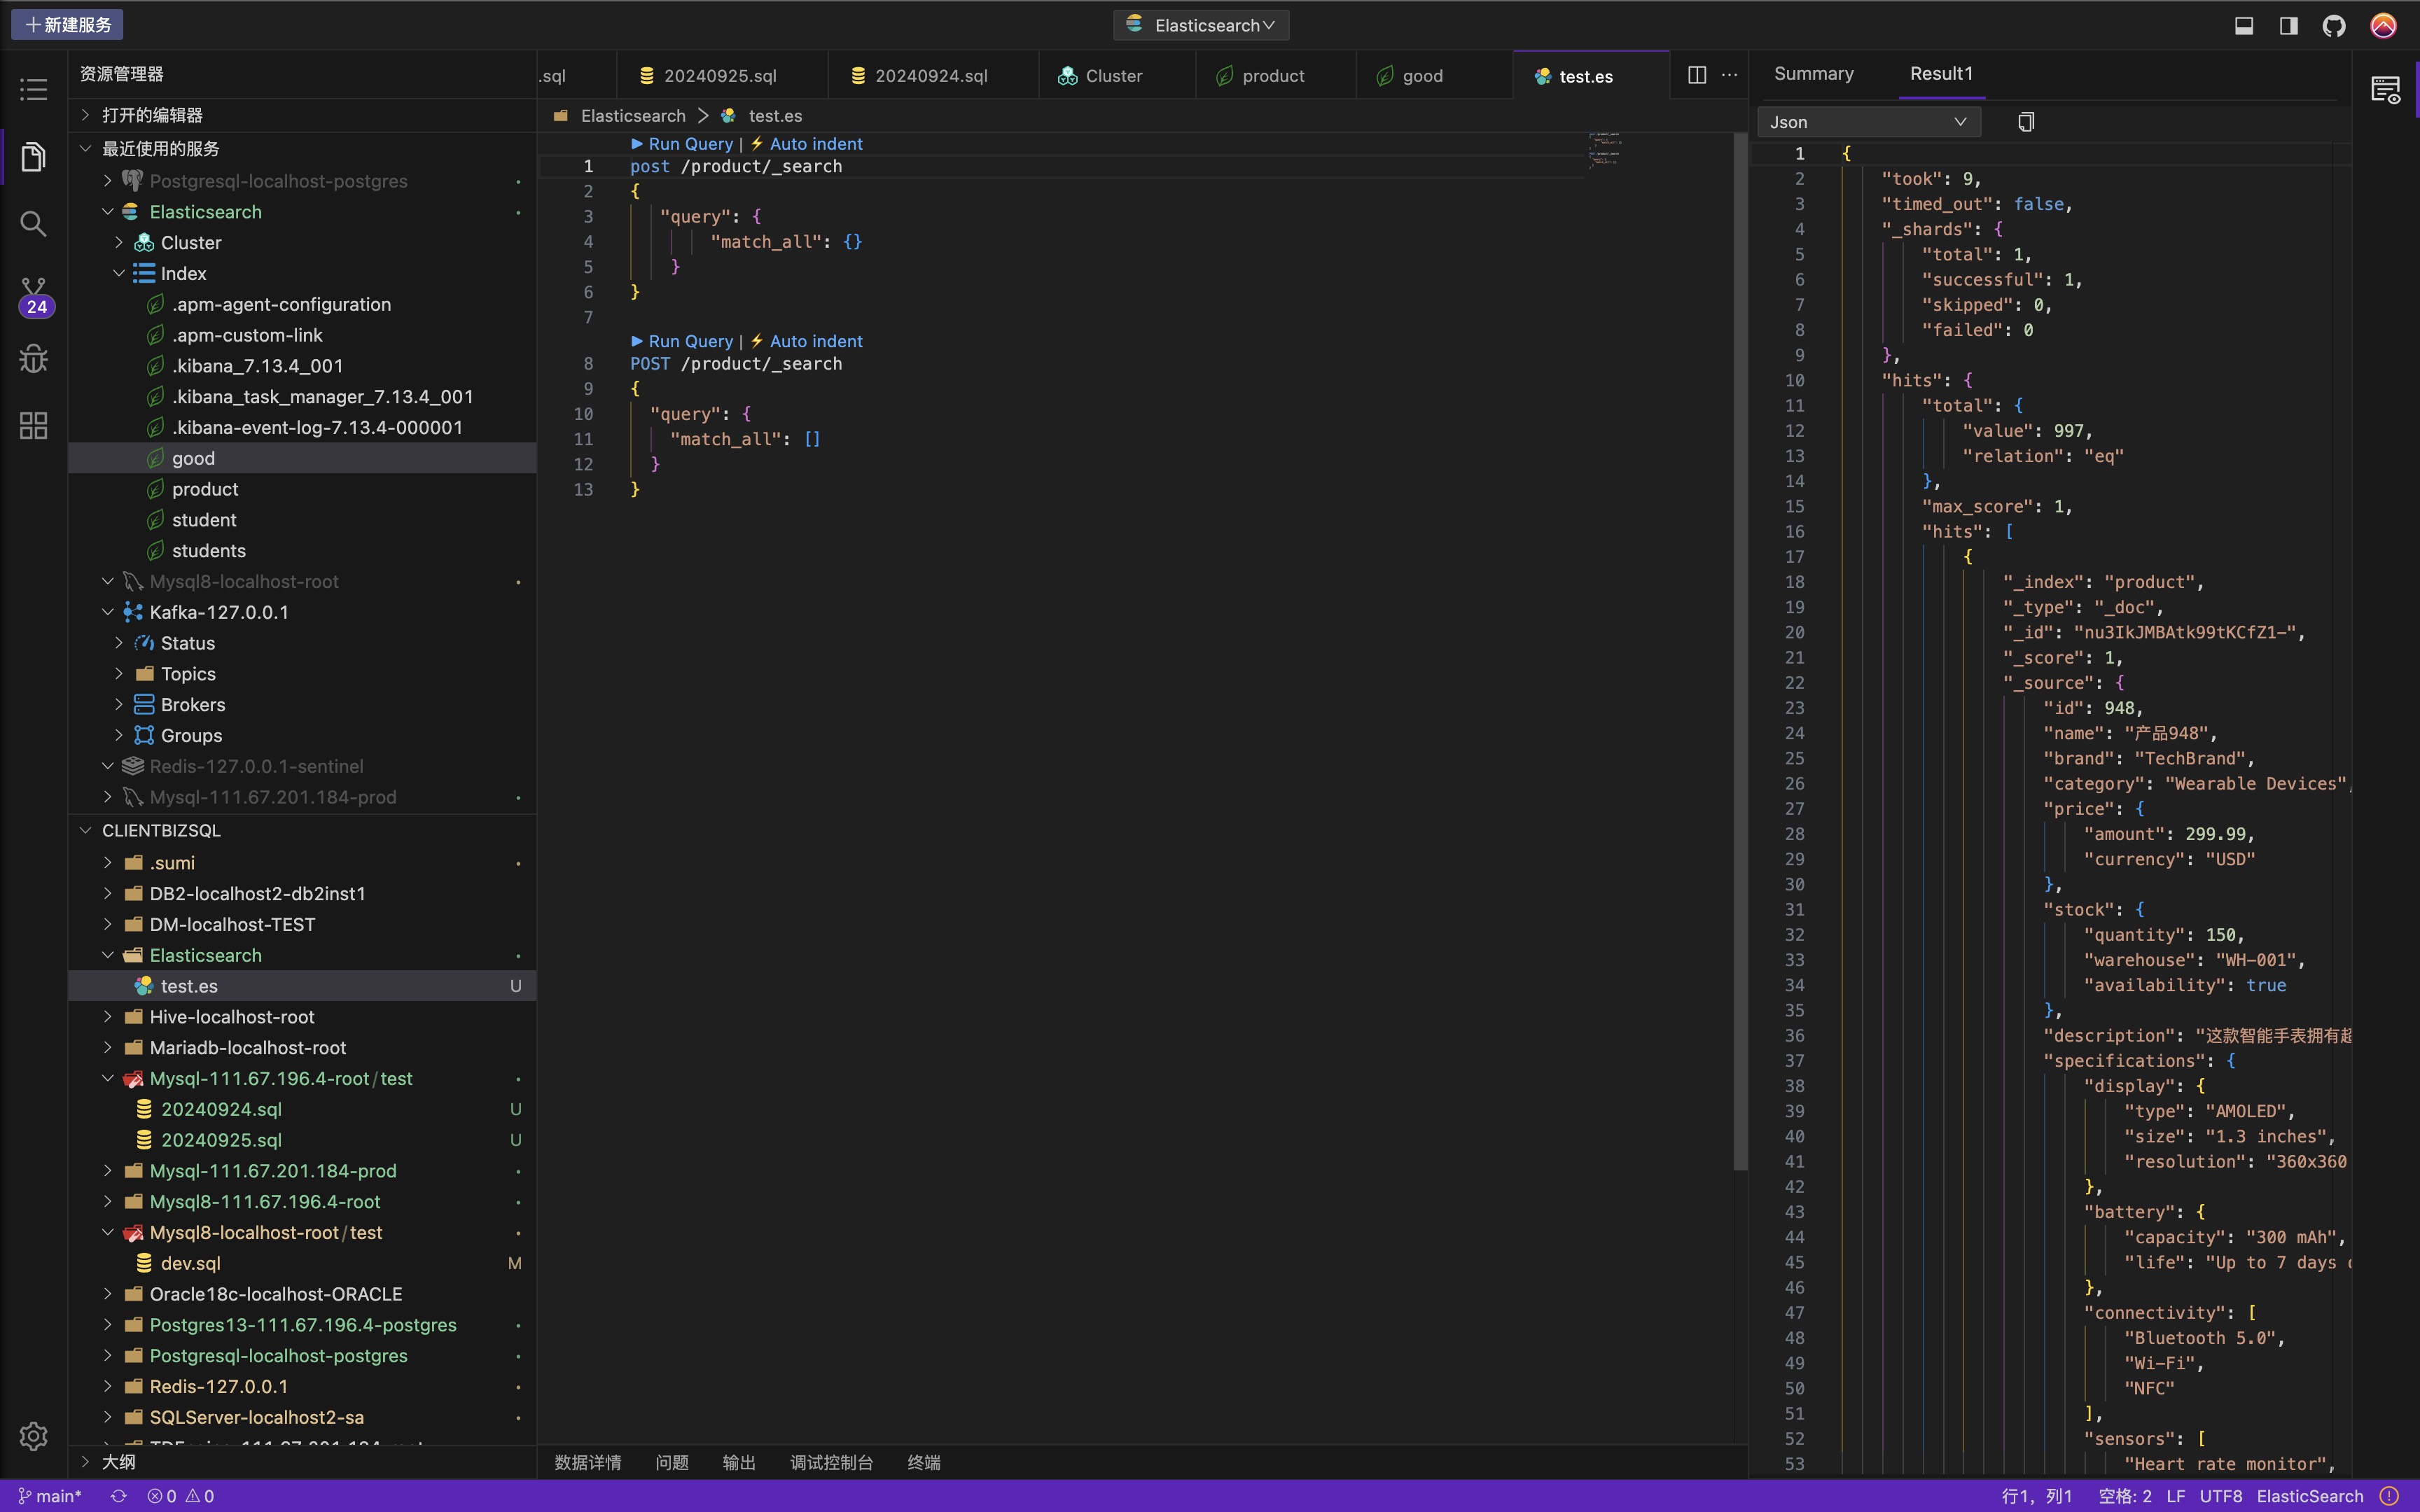This screenshot has width=2420, height=1512.
Task: Switch to the Summary tab
Action: point(1813,74)
